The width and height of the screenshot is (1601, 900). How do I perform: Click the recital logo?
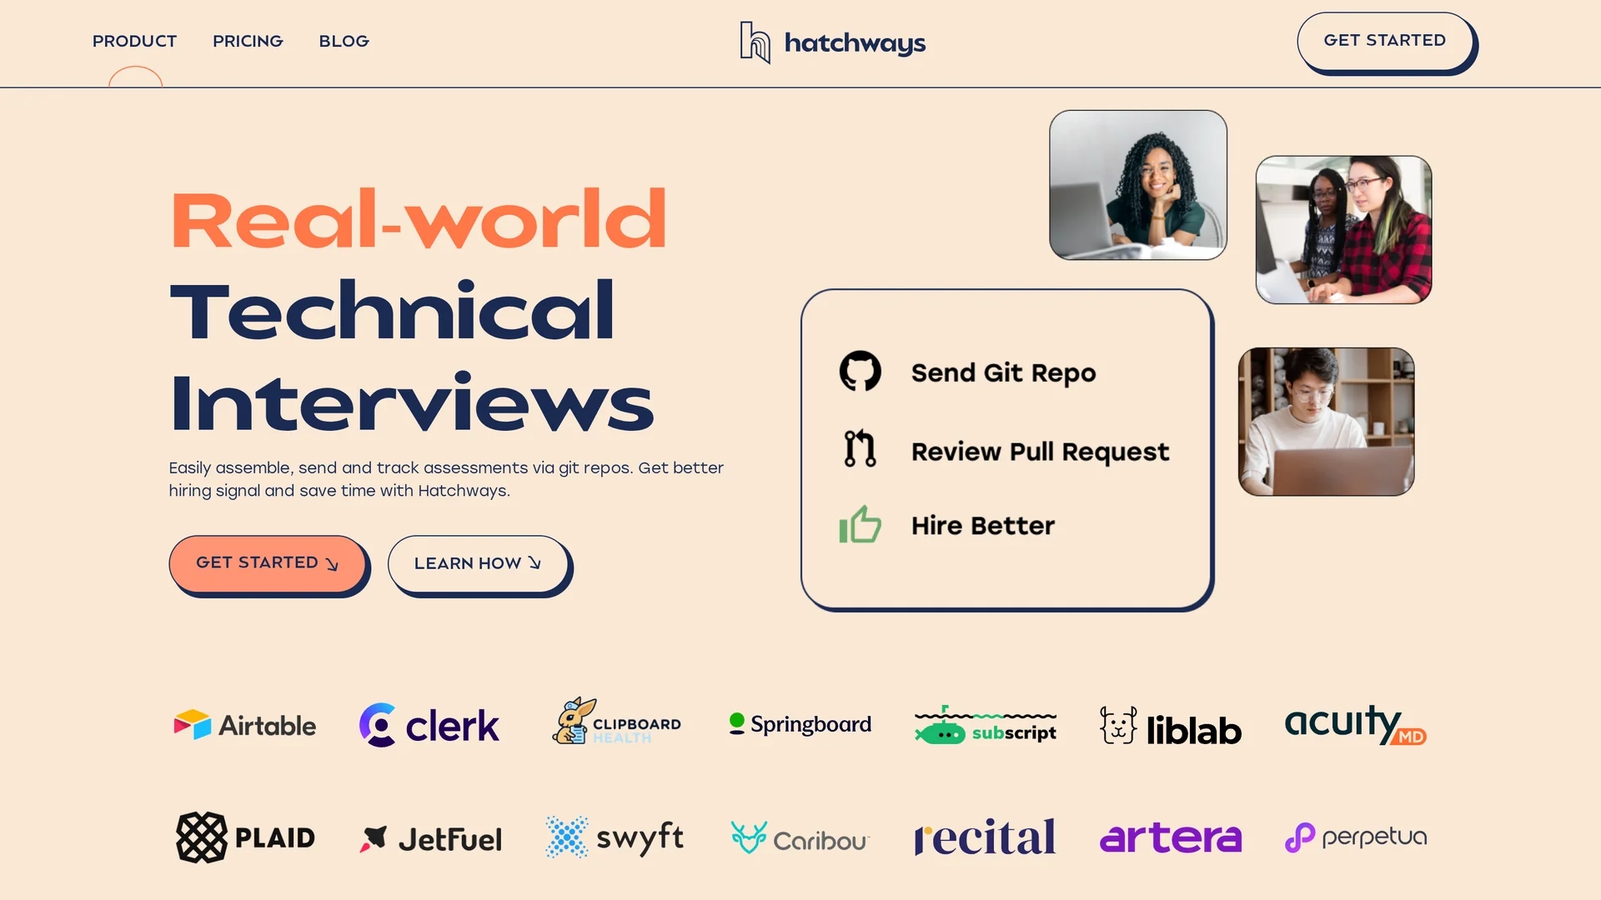click(985, 837)
